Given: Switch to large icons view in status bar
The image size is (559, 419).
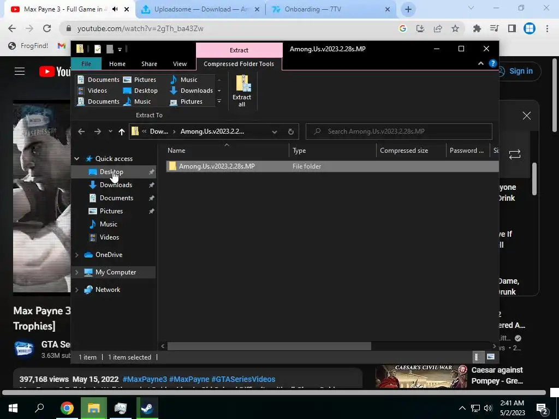Looking at the screenshot, I should pos(491,357).
